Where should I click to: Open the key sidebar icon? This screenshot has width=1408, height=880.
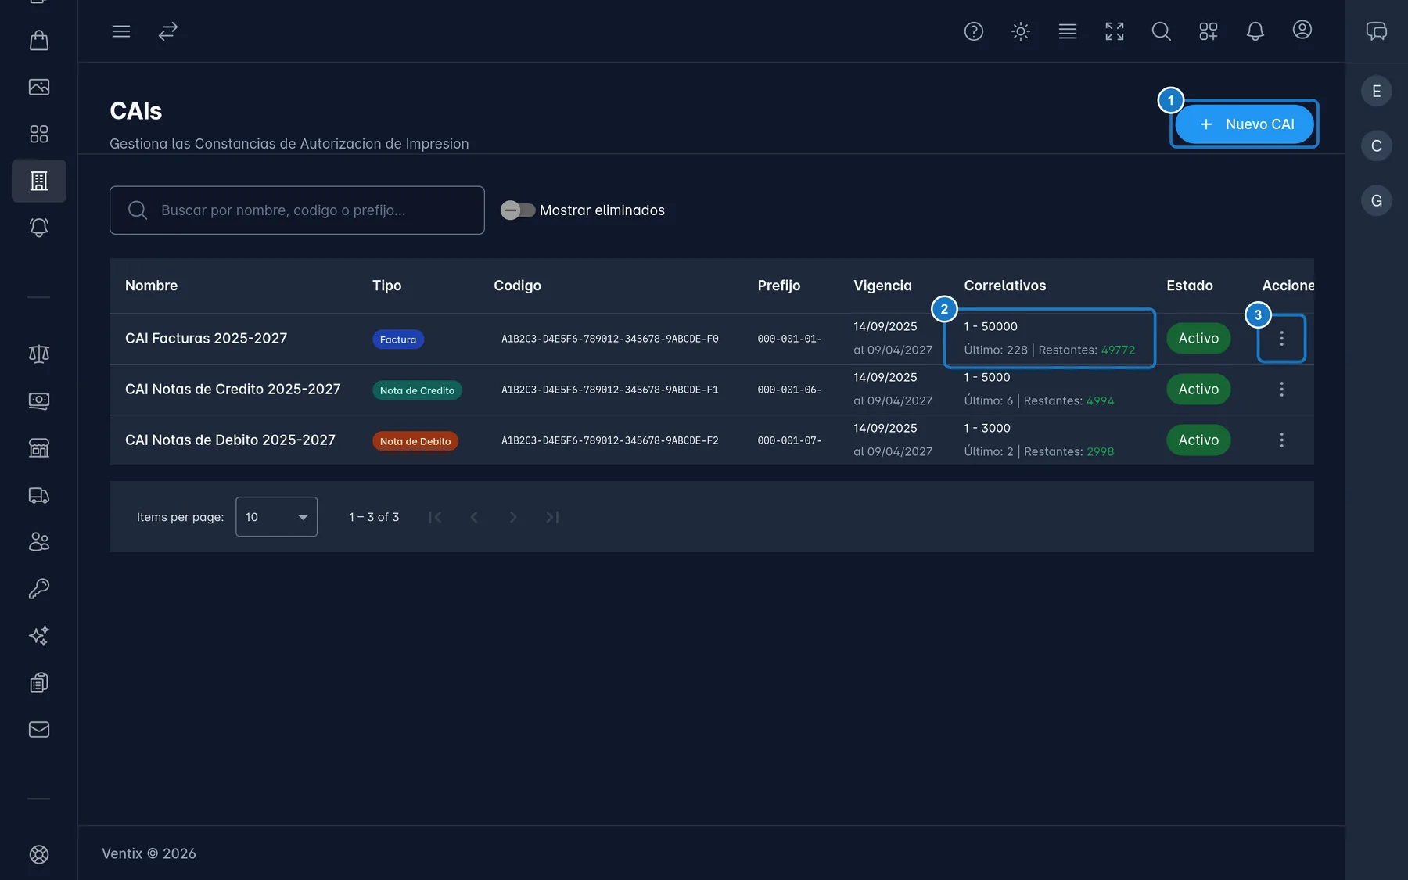[x=39, y=589]
